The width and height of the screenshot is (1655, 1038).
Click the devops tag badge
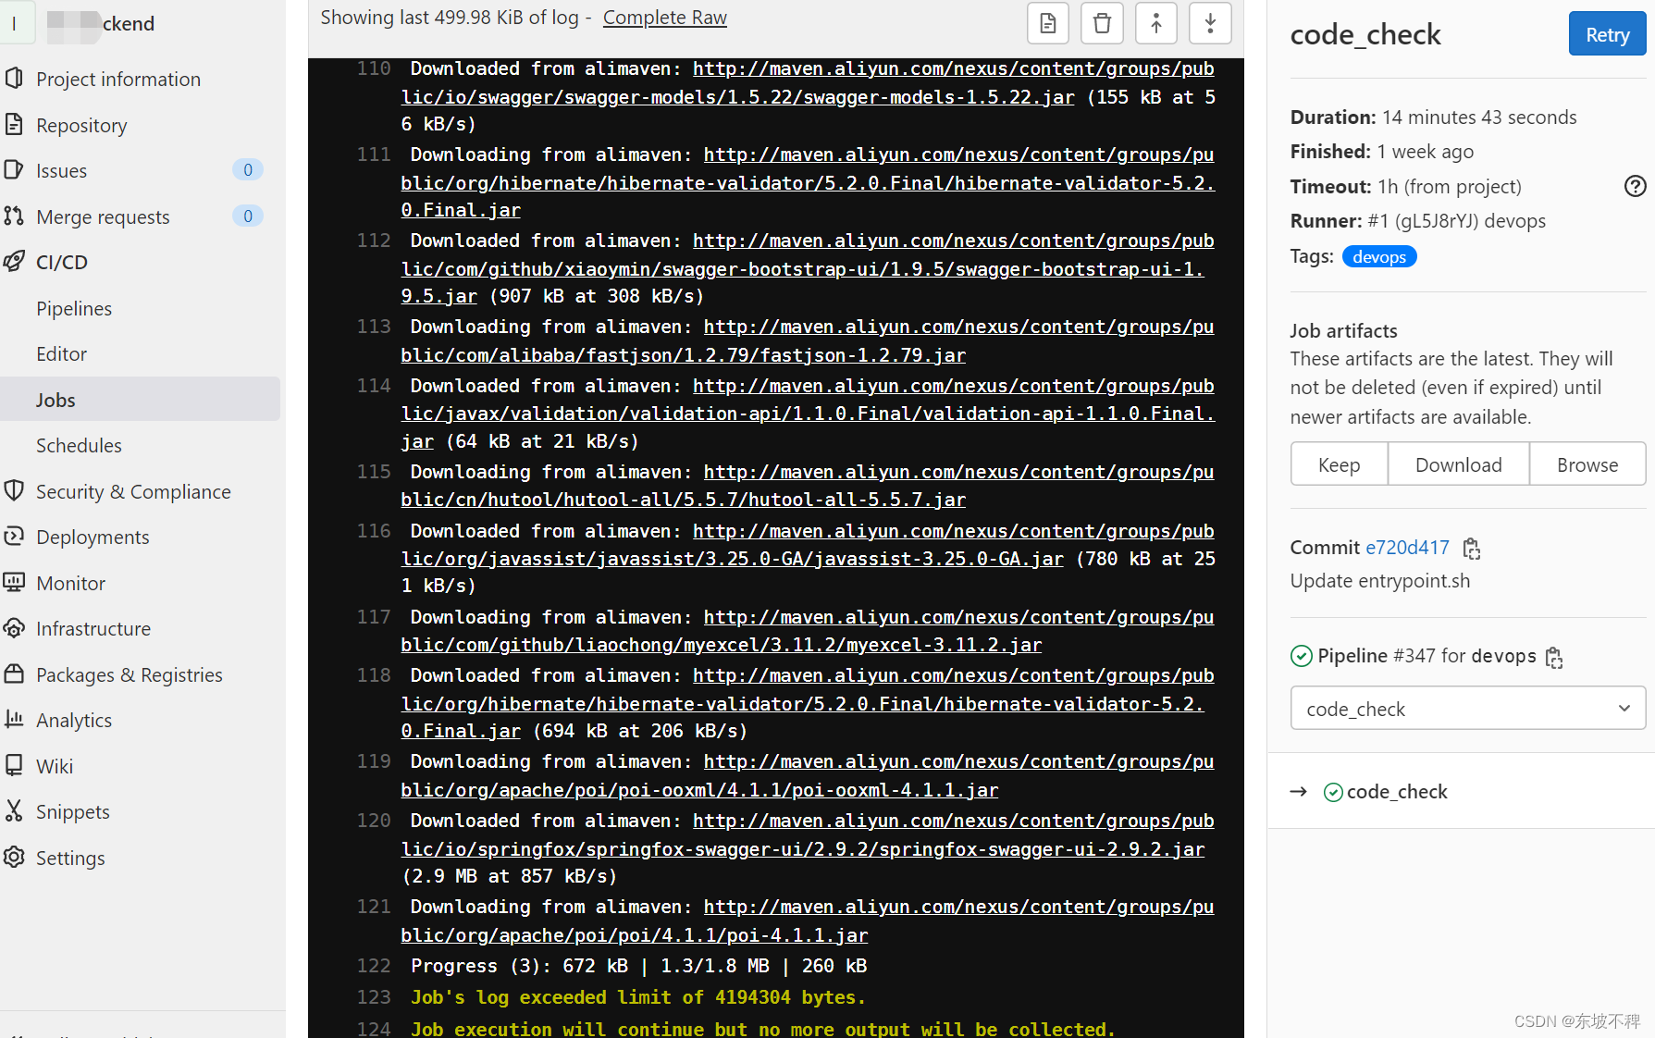tap(1378, 256)
